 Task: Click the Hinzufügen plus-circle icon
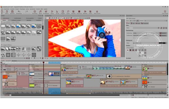click(35, 12)
